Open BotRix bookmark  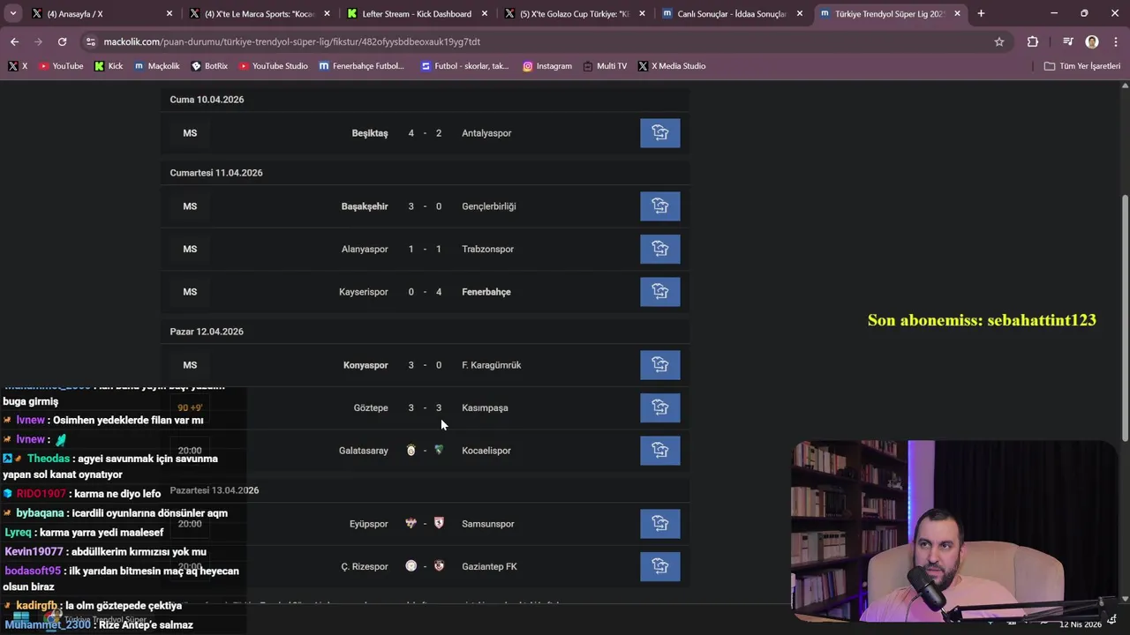coord(209,66)
